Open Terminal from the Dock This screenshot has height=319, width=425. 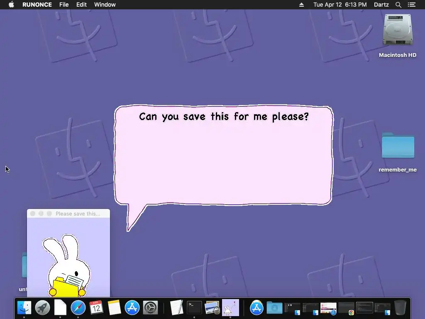194,308
